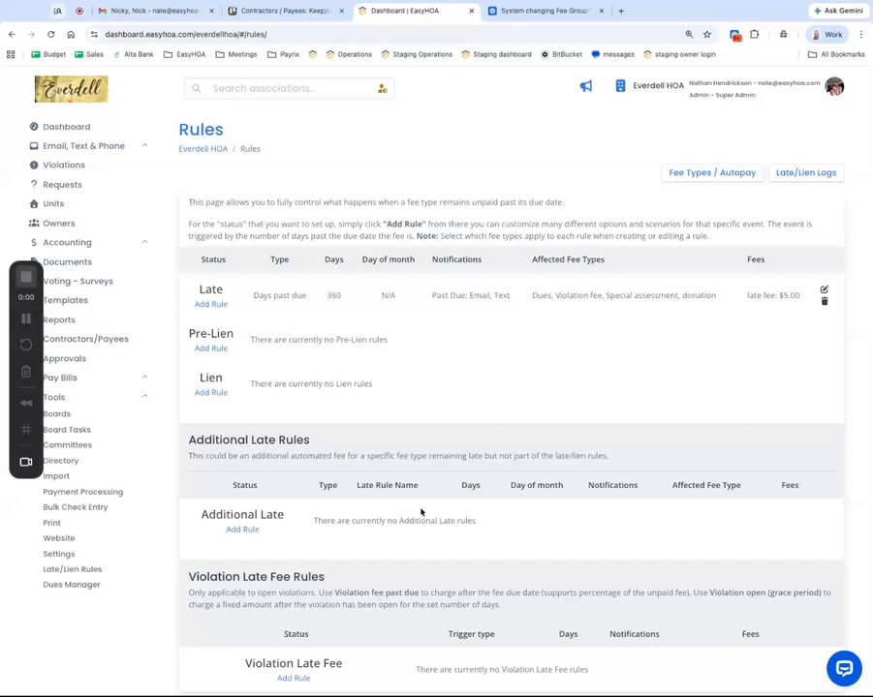Open the live chat bubble widget
Viewport: 873px width, 697px height.
(844, 668)
